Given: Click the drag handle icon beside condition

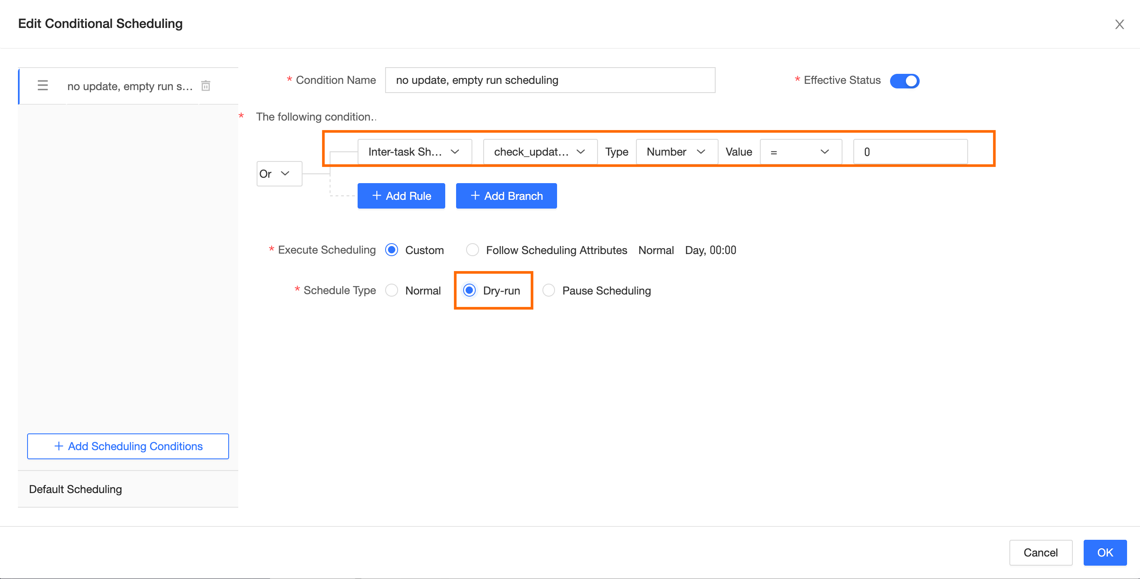Looking at the screenshot, I should point(43,86).
